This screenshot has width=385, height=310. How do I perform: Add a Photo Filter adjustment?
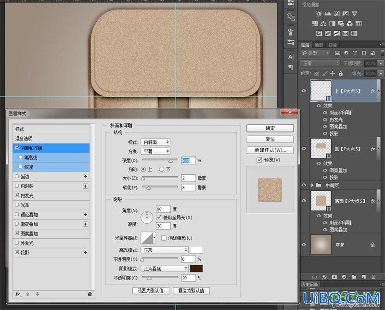point(341,24)
